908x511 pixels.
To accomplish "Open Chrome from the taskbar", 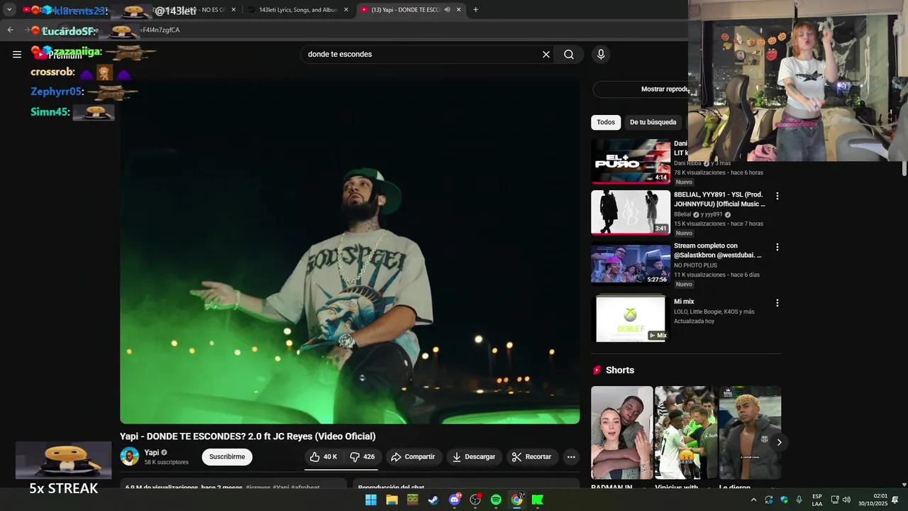I will (x=517, y=500).
